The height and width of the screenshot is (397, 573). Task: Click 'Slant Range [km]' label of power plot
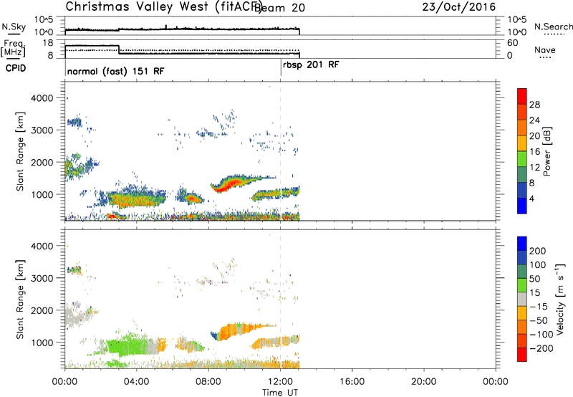[20, 151]
